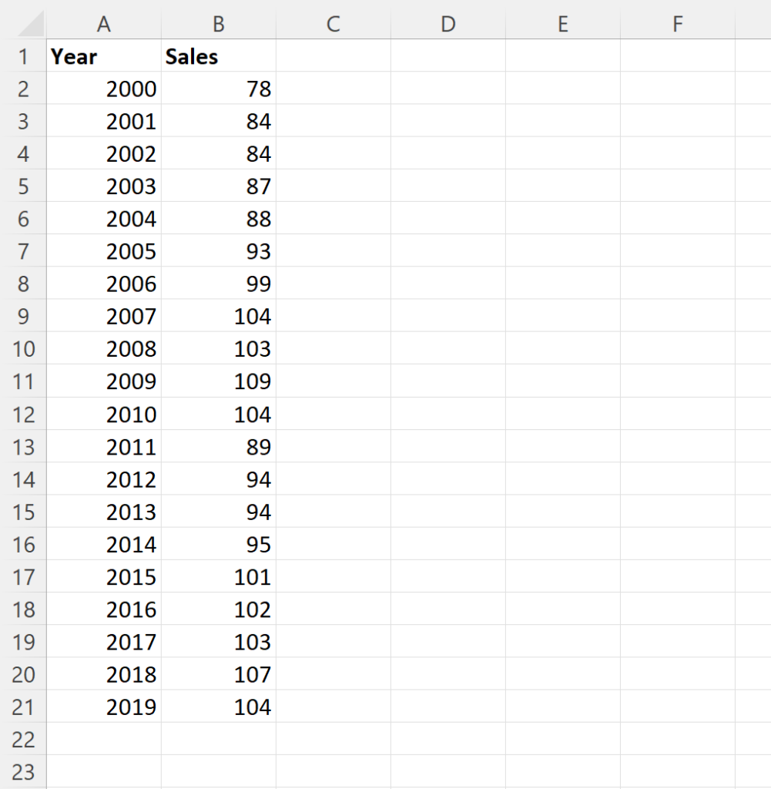Select column B header
The height and width of the screenshot is (789, 771).
coord(218,24)
